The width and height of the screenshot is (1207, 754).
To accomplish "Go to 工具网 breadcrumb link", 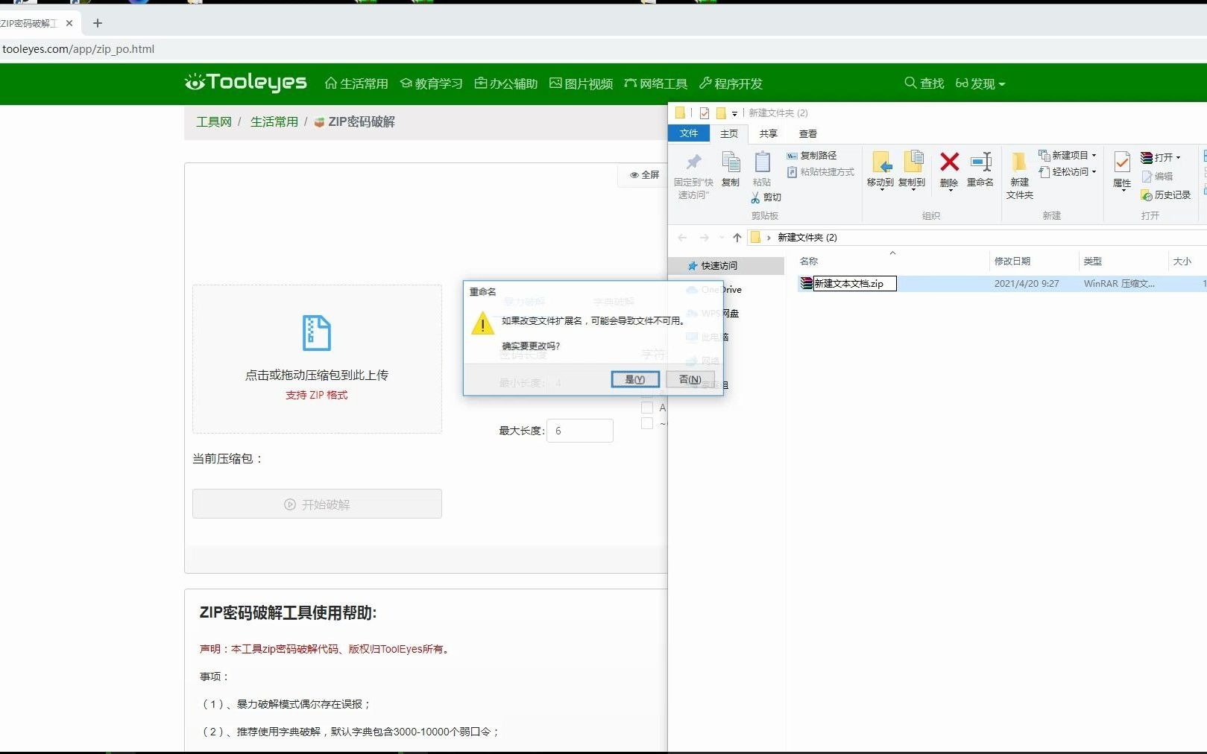I will 214,121.
